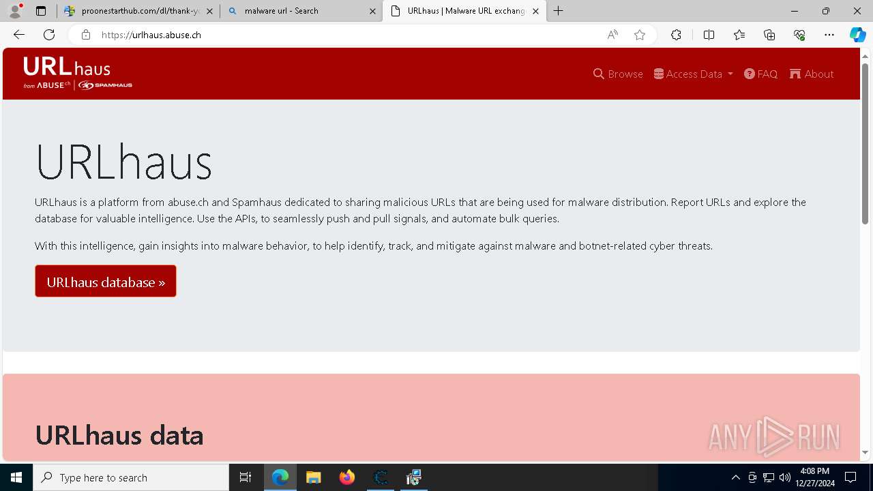View site information lock icon
Screen dimensions: 873x491
[x=85, y=35]
